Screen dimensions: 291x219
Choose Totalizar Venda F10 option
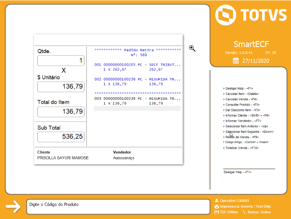(241, 148)
